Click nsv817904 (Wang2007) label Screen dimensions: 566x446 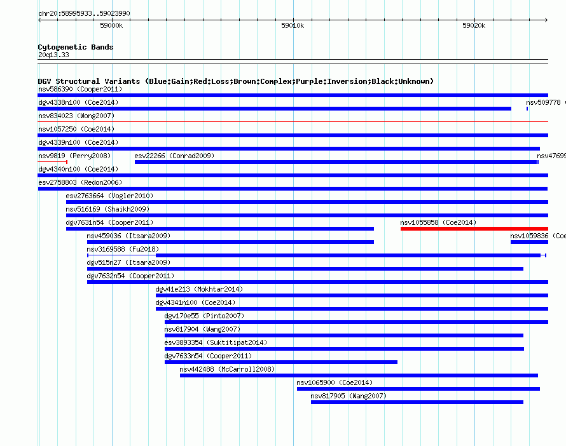tap(202, 329)
